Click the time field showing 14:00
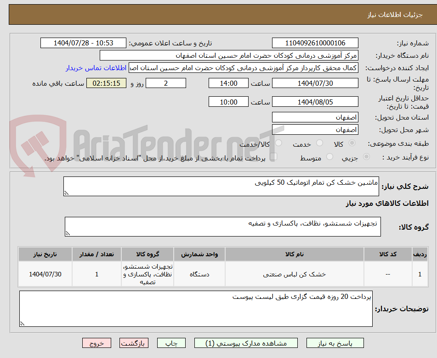 [x=228, y=83]
